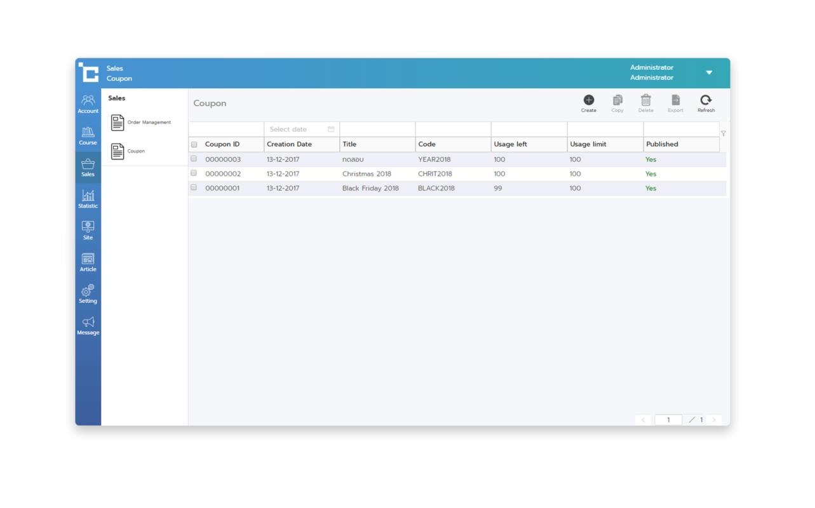This screenshot has width=815, height=508.
Task: Click the Title filter input field
Action: [x=377, y=130]
